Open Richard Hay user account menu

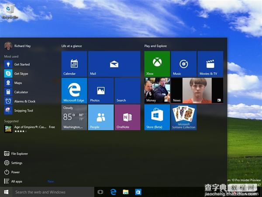[x=17, y=46]
